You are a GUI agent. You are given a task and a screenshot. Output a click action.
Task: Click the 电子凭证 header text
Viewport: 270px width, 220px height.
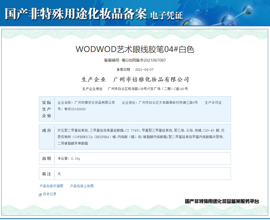[166, 16]
